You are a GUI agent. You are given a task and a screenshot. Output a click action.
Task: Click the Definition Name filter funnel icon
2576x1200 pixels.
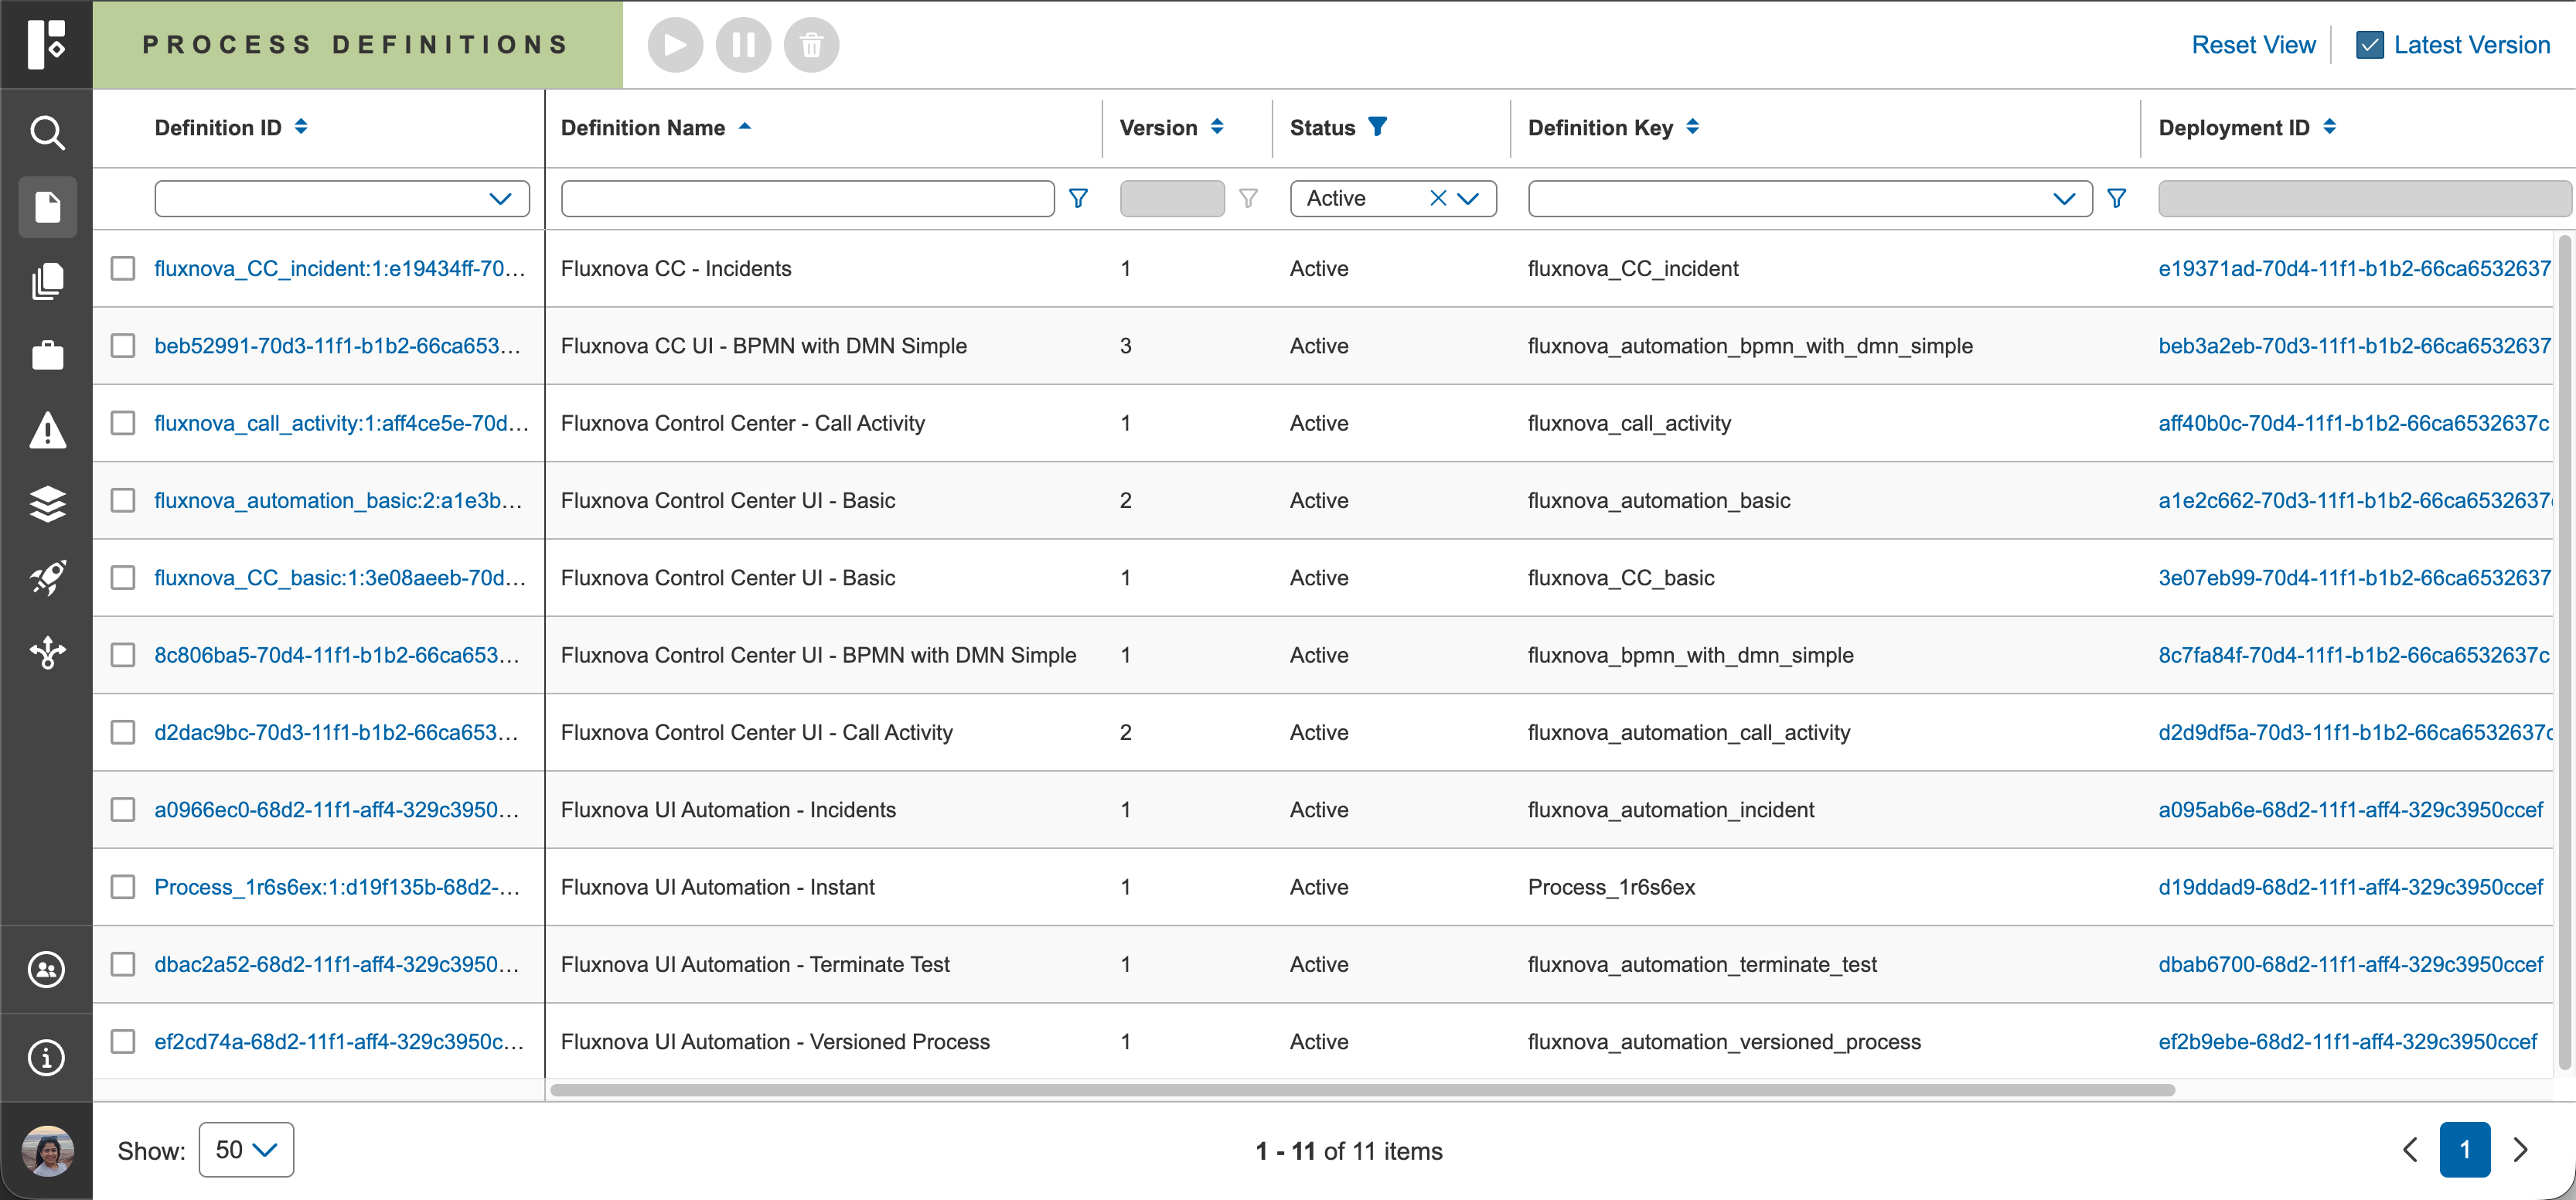coord(1078,198)
